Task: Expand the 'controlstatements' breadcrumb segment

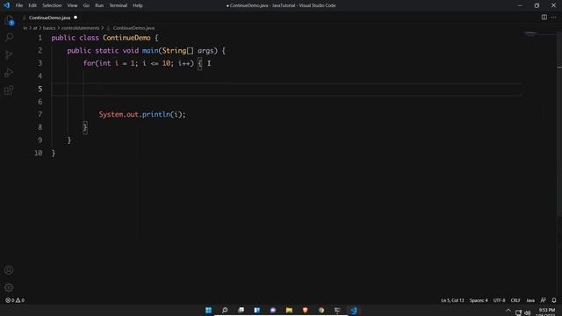Action: click(80, 28)
